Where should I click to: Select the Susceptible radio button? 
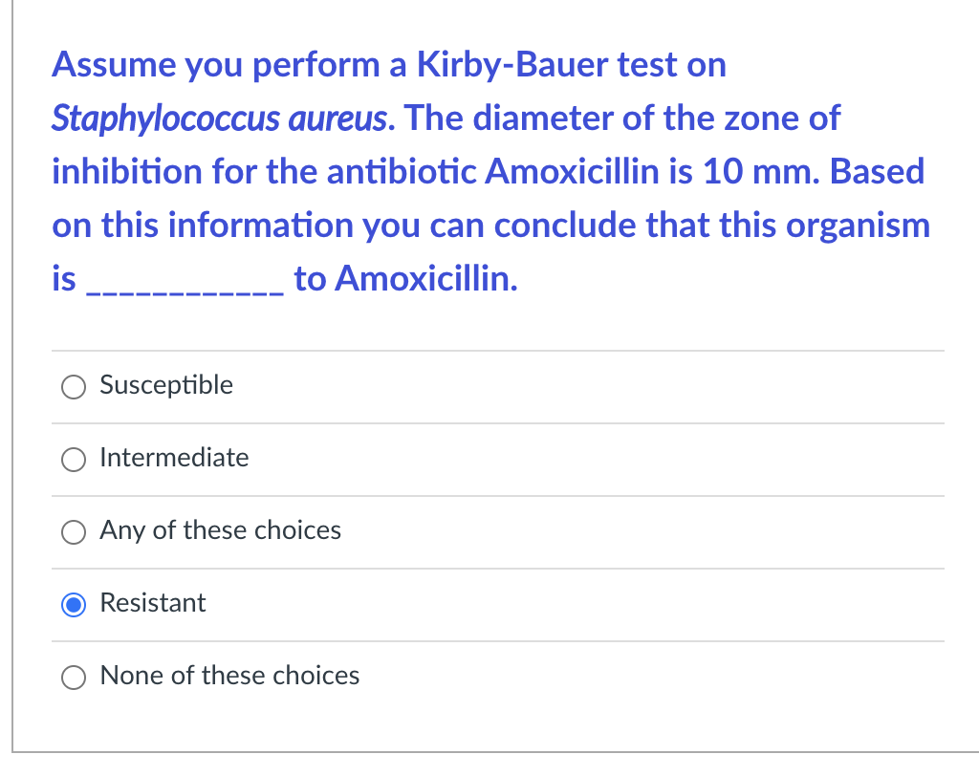pyautogui.click(x=73, y=386)
